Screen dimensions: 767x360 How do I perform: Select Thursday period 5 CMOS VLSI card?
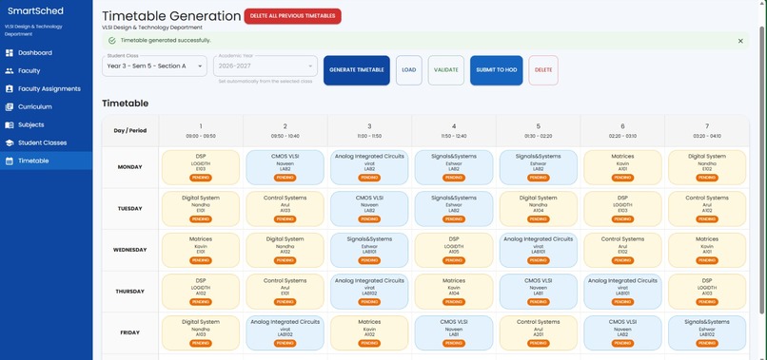[x=538, y=292]
